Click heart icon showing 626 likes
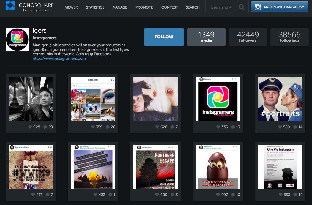Viewport: 312px width, 205px height. click(157, 127)
